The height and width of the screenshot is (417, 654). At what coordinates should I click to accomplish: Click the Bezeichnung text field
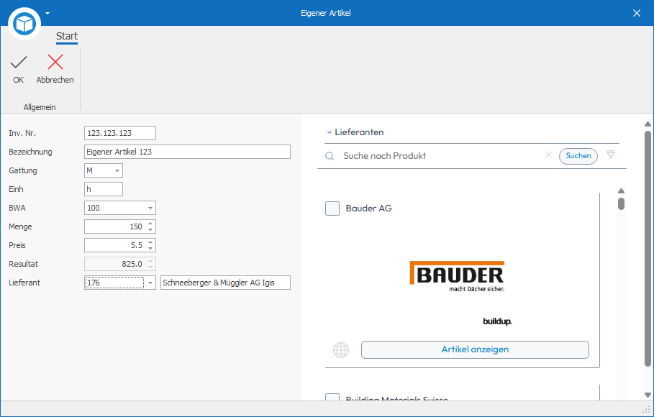187,152
